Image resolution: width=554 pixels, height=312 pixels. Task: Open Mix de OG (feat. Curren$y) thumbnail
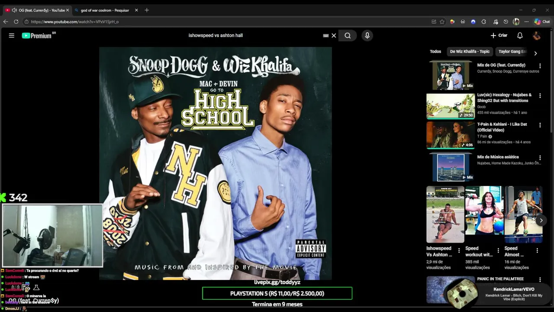(451, 75)
